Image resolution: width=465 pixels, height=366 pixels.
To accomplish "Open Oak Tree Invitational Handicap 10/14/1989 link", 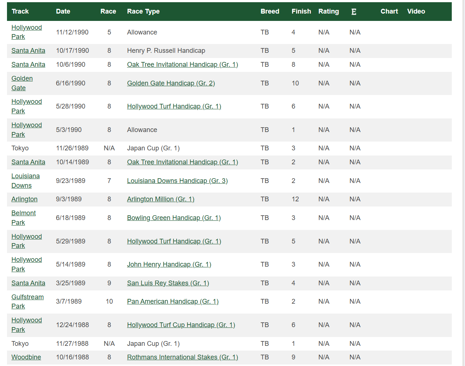I will pyautogui.click(x=183, y=162).
